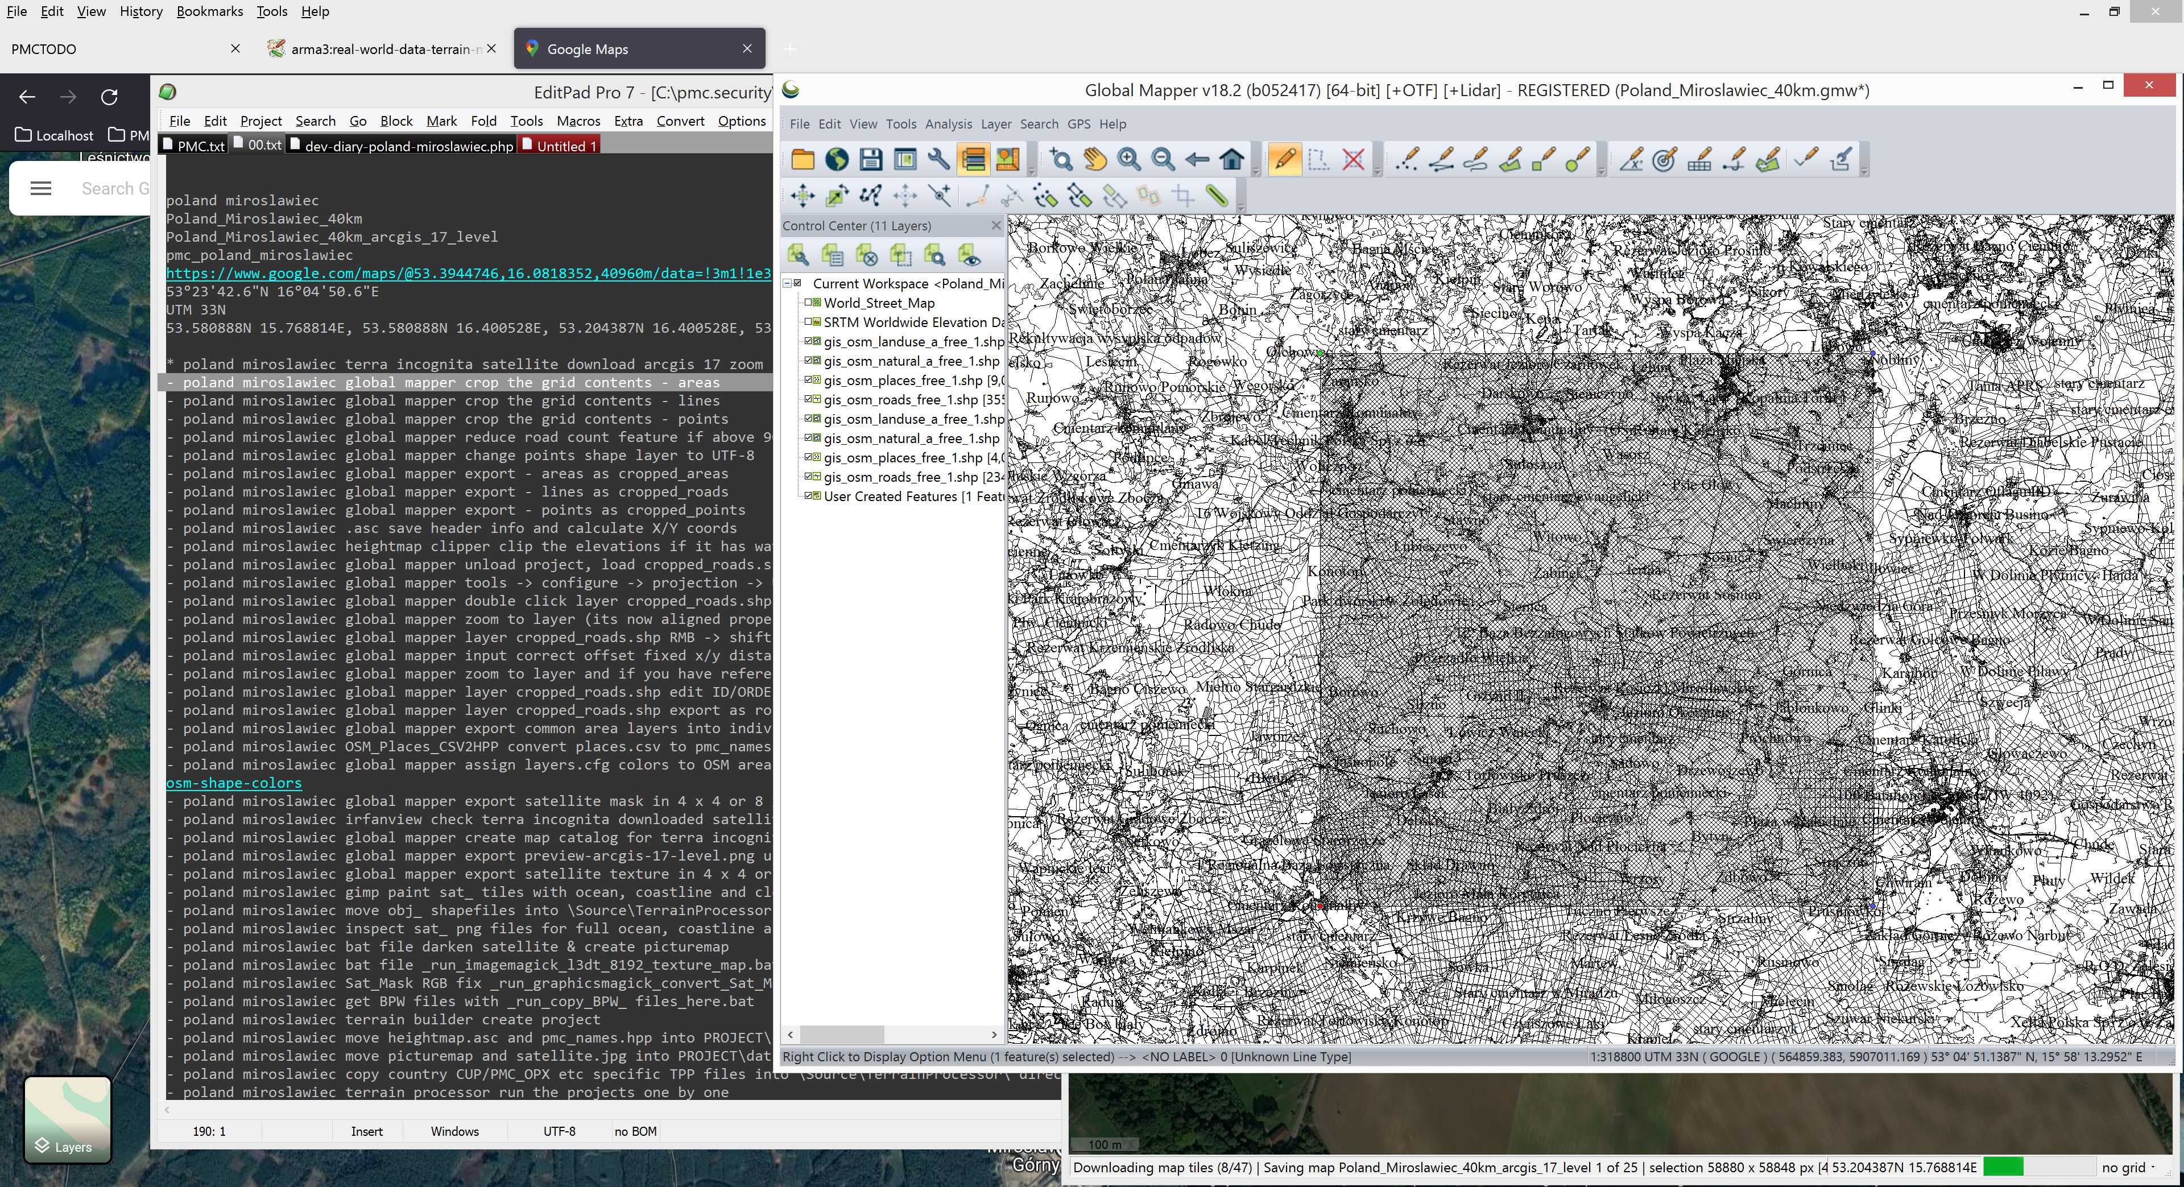
Task: Open the Bookmarks menu in Firefox
Action: (209, 11)
